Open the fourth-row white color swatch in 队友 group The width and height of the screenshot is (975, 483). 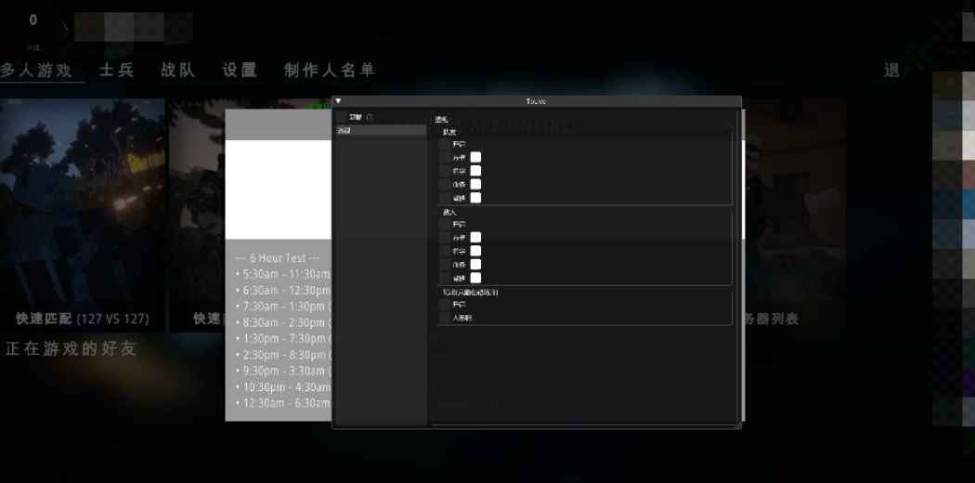[475, 185]
